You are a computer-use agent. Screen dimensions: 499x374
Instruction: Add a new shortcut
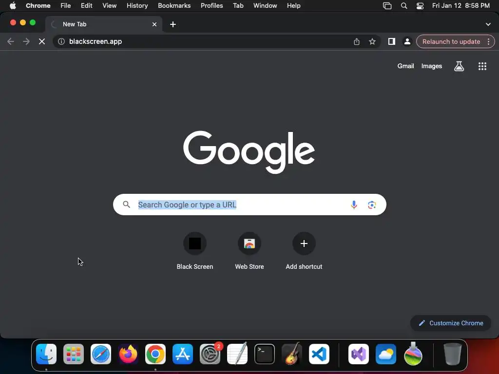tap(304, 251)
